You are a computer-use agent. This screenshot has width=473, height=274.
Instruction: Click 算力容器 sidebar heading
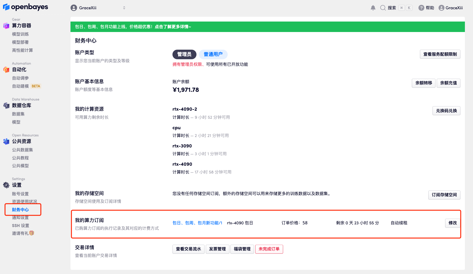(x=22, y=26)
